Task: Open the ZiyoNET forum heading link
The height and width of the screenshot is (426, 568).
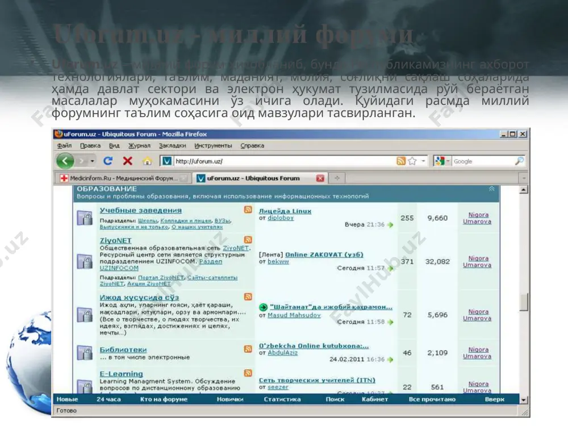Action: pos(115,240)
